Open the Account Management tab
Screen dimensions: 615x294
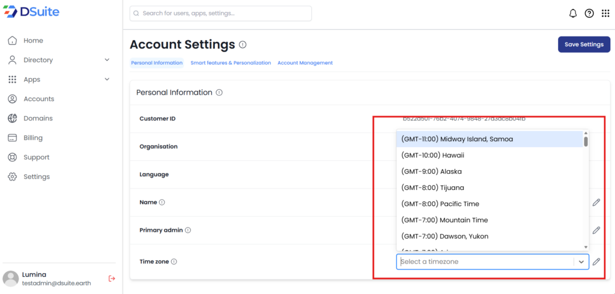[x=304, y=63]
